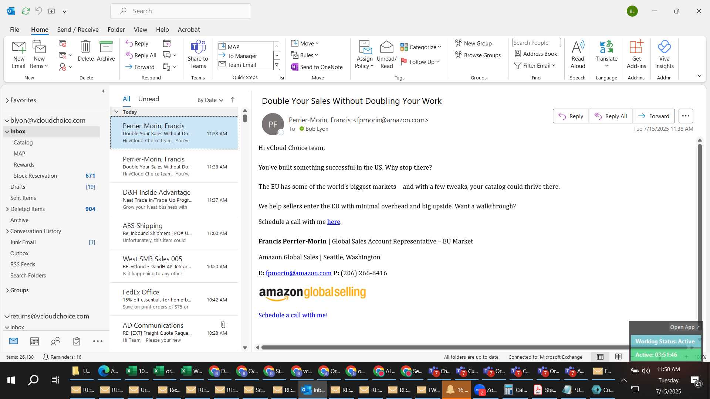The height and width of the screenshot is (399, 710).
Task: Click the Browse Groups button
Action: [x=478, y=55]
